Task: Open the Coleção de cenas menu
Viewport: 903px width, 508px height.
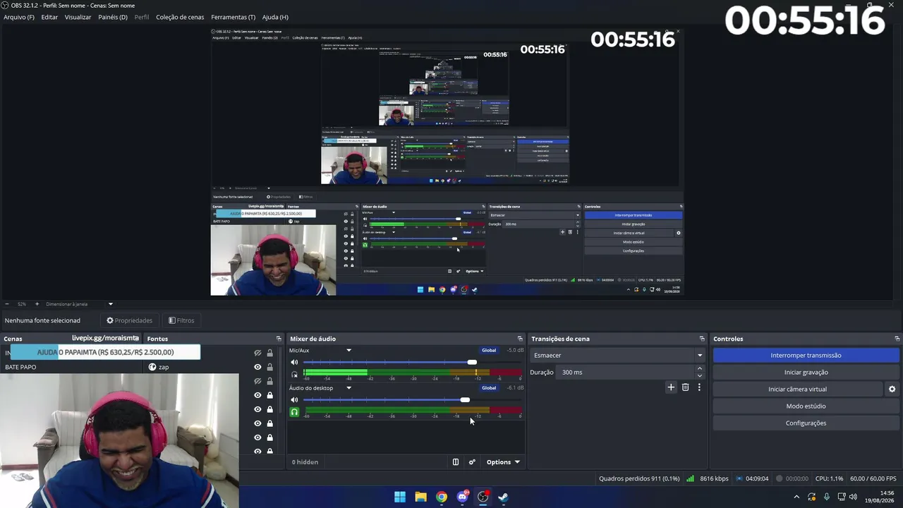Action: point(180,17)
